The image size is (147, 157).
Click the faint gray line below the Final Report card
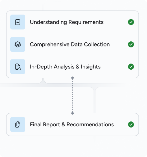tap(94, 140)
